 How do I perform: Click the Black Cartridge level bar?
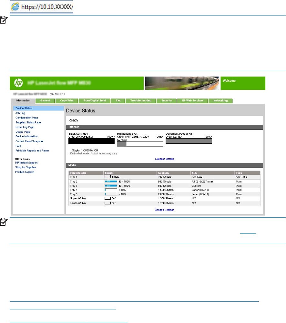pos(91,141)
